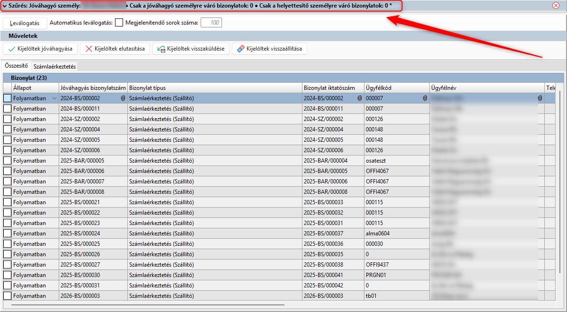Check the row 2024-BS/000011 checkbox
This screenshot has height=312, width=567.
point(7,108)
